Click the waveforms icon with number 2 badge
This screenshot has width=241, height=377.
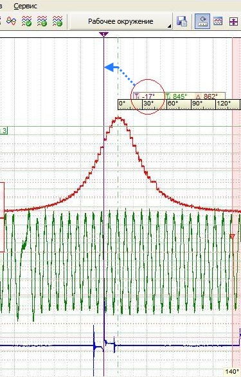tap(57, 21)
